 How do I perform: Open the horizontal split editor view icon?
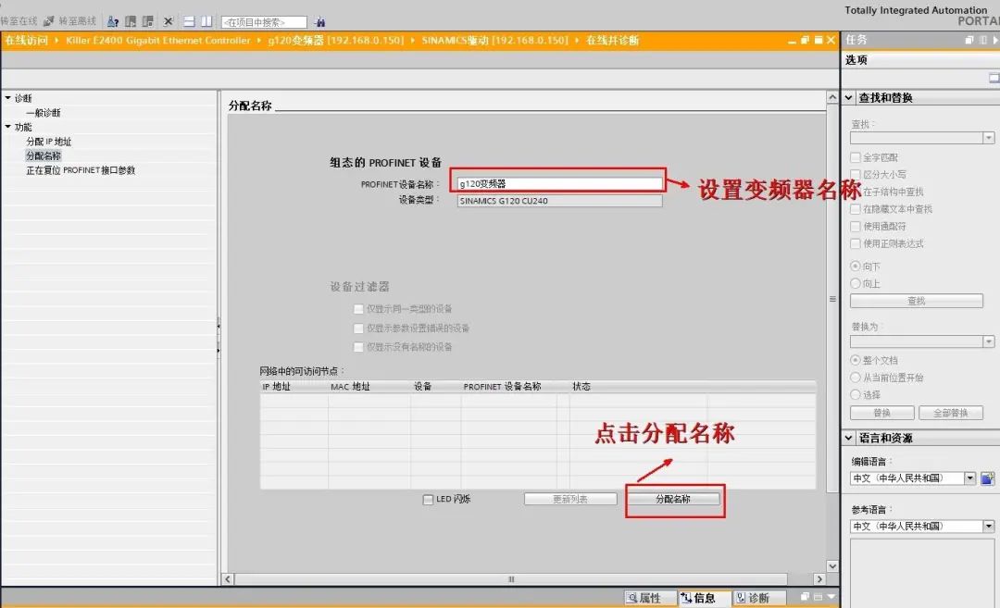pyautogui.click(x=188, y=21)
